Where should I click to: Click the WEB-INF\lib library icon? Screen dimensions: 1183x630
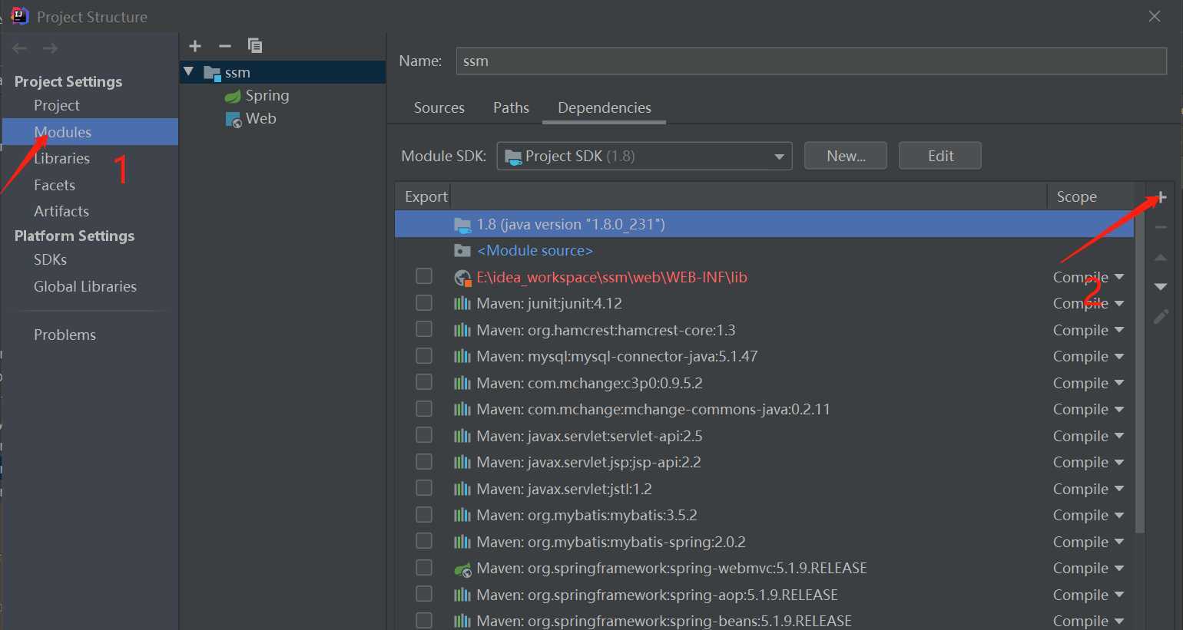[x=462, y=278]
